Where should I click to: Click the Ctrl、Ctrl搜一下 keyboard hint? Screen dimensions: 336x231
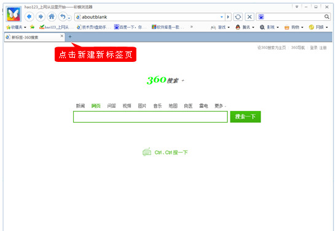point(165,153)
